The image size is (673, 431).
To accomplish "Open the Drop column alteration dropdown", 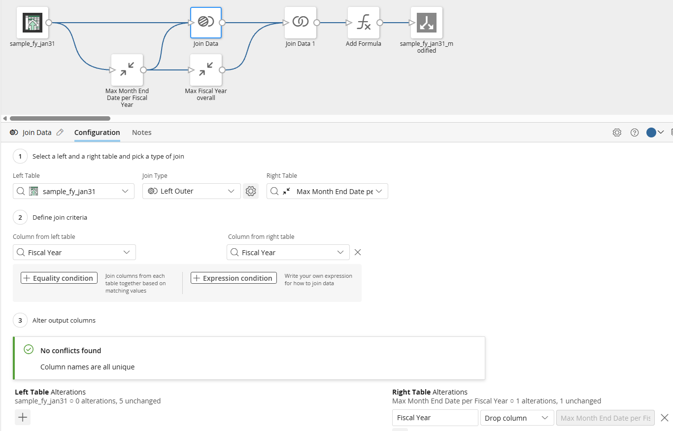I will coord(517,418).
